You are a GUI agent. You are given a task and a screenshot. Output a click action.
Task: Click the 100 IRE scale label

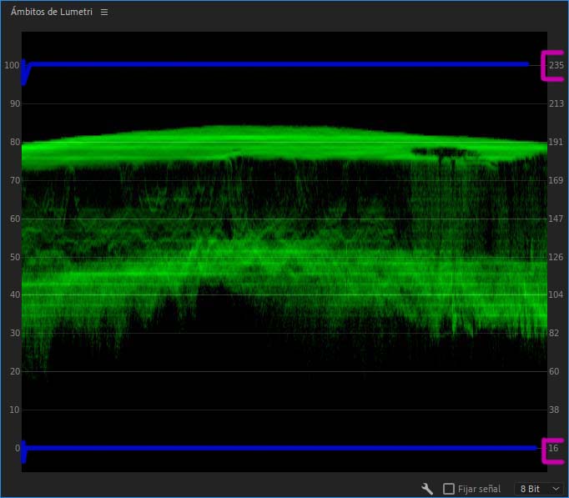(12, 65)
